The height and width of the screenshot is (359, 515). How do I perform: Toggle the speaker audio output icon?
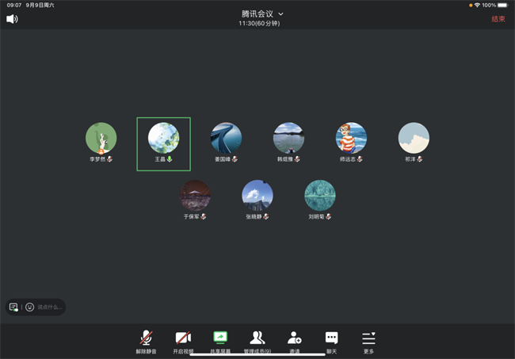click(12, 19)
